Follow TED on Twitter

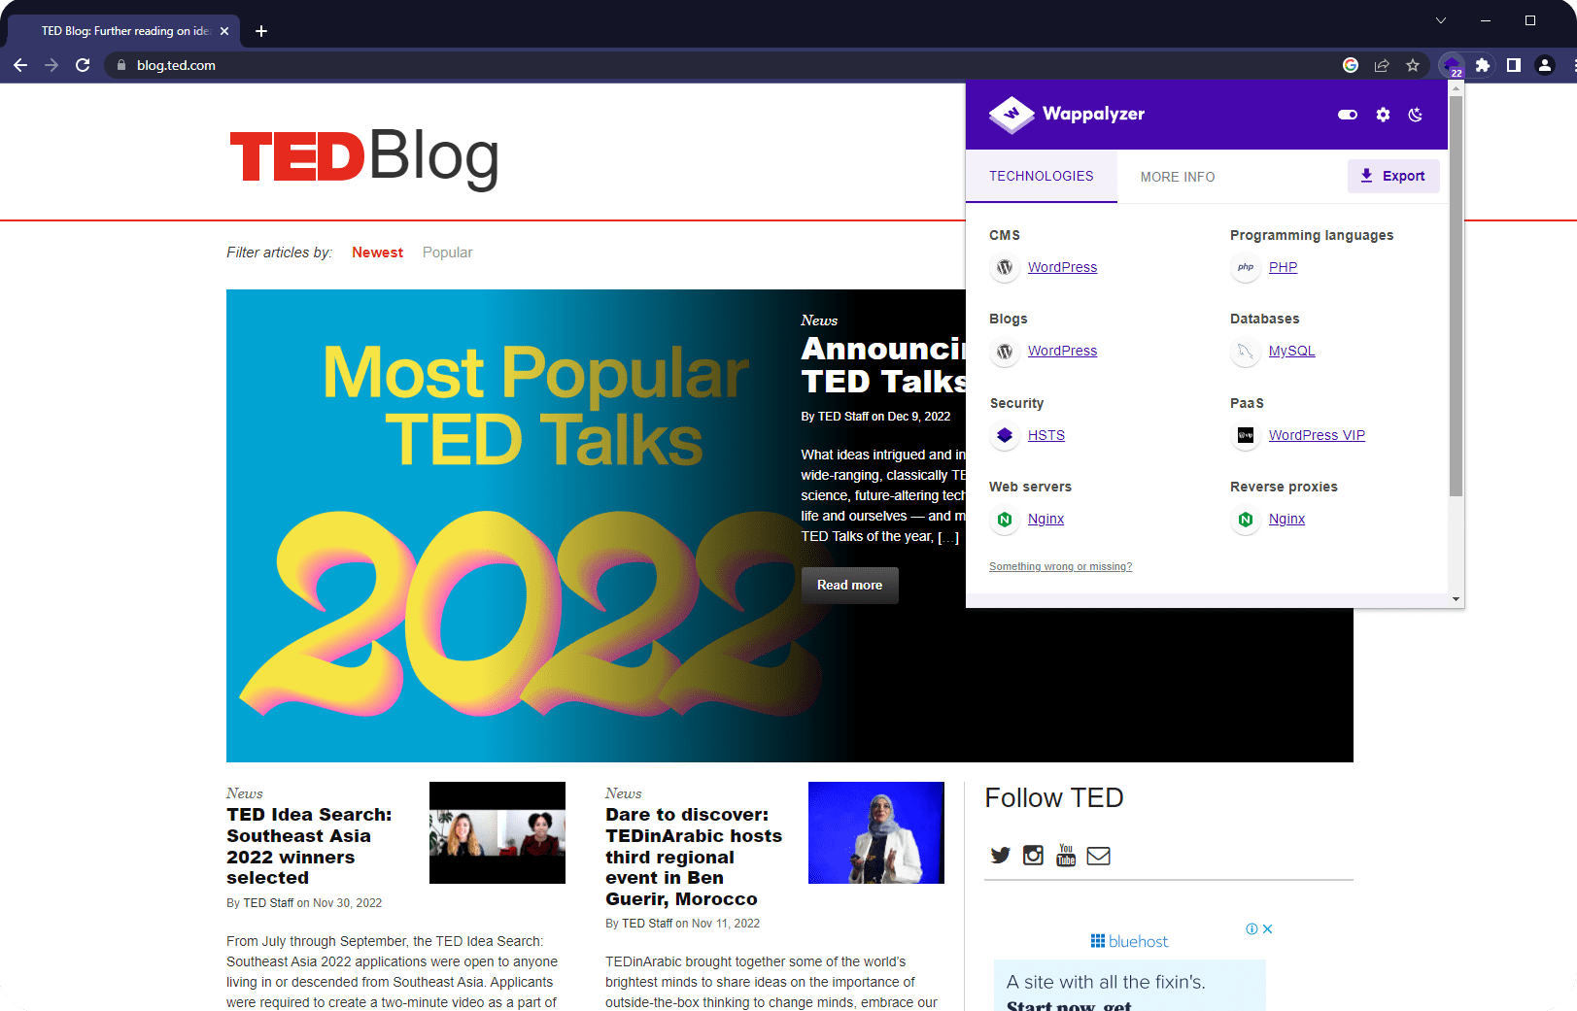pos(1000,856)
